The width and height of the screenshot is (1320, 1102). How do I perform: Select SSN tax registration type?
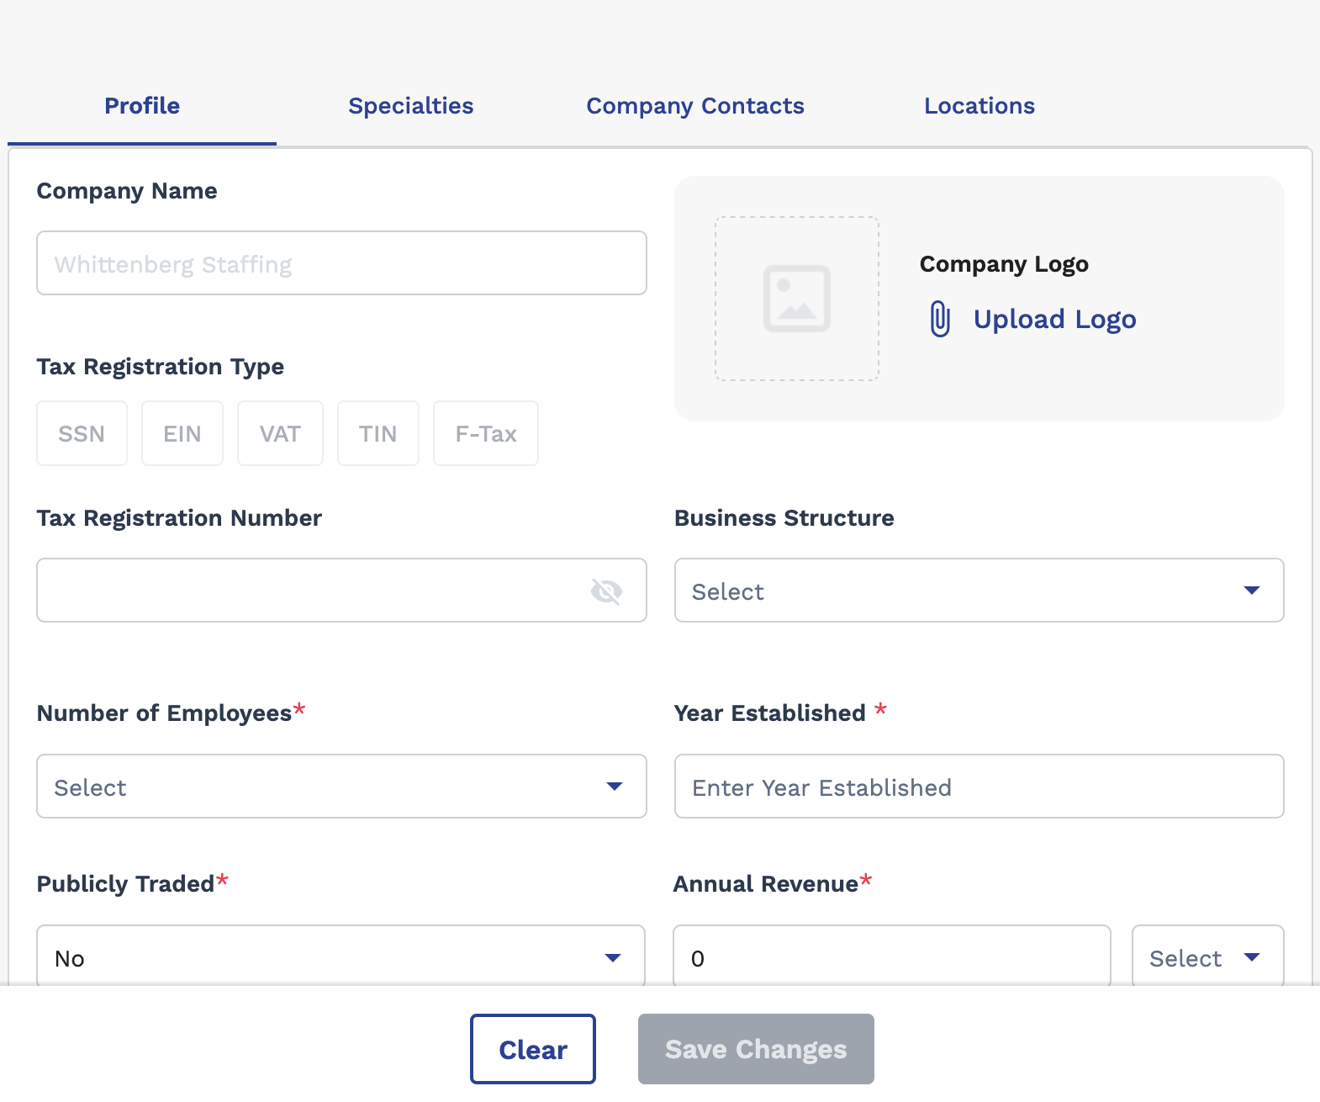pos(82,434)
